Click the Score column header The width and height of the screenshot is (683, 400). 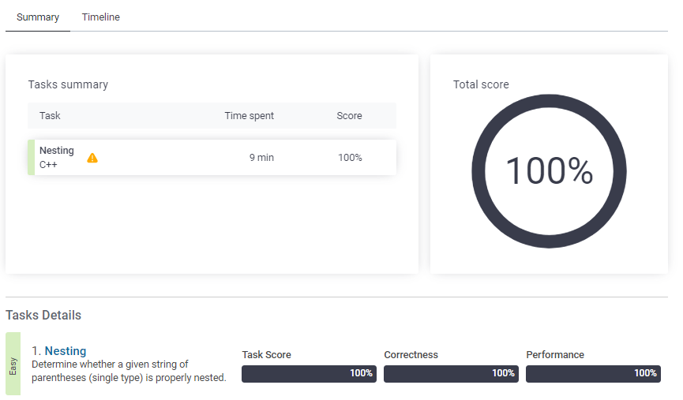(349, 116)
